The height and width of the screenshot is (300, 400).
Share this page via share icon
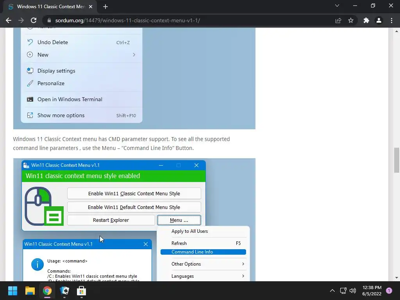tap(338, 20)
